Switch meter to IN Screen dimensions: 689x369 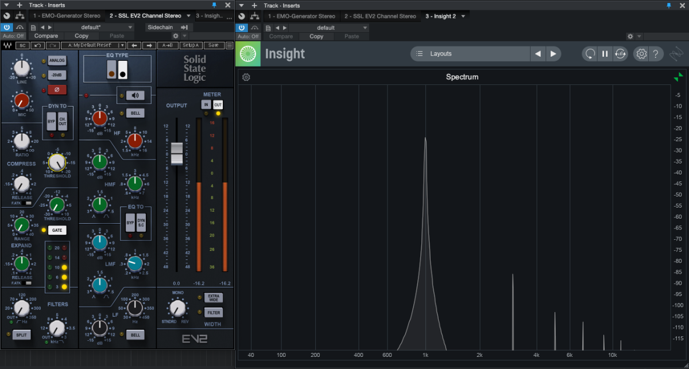click(x=206, y=104)
